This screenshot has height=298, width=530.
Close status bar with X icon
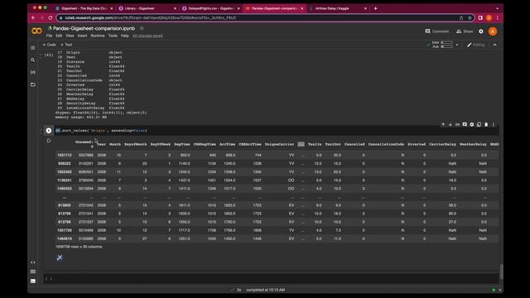[x=500, y=290]
